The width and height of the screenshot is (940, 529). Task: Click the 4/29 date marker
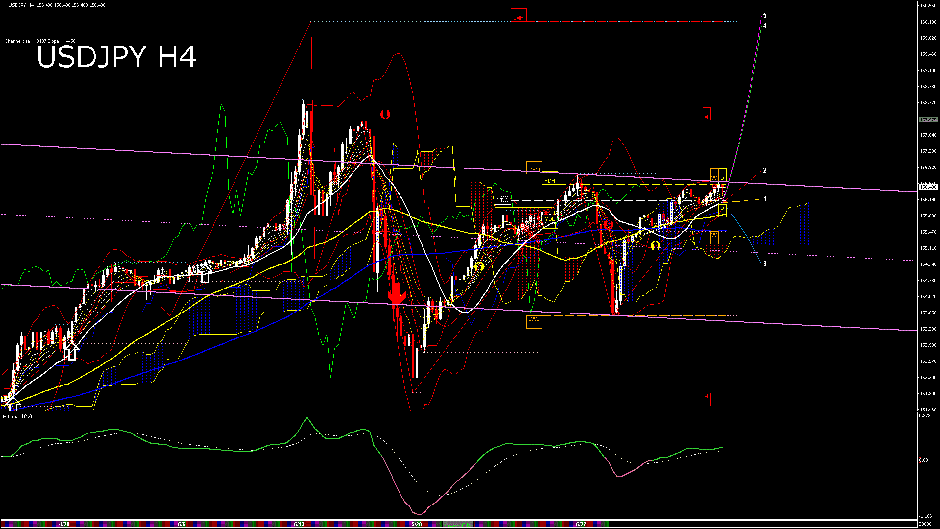point(64,524)
